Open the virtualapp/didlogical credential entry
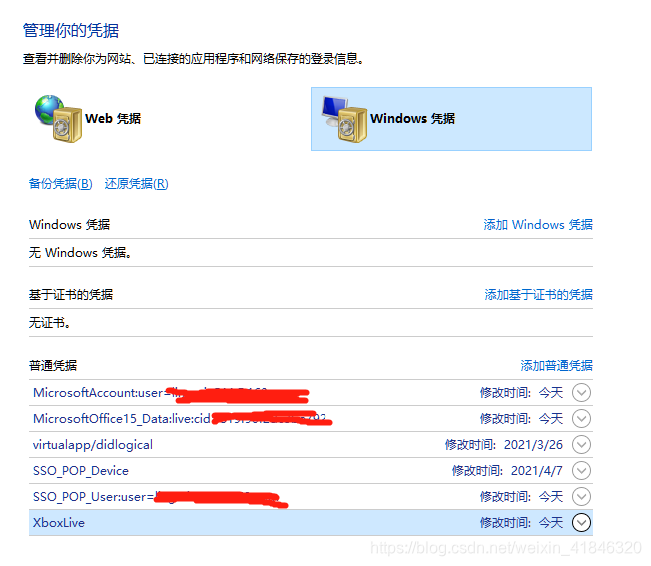Image resolution: width=651 pixels, height=566 pixels. coord(311,445)
